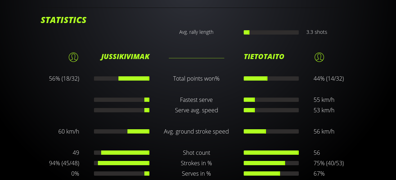Click the Jussikivimak player profile icon
This screenshot has height=180, width=396.
73,57
